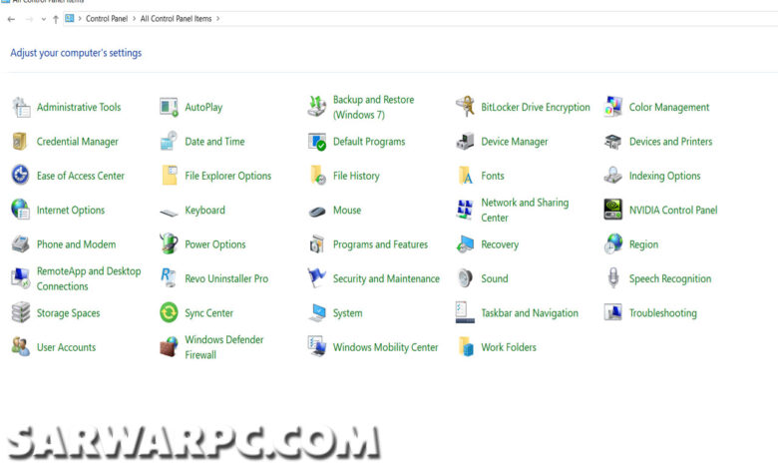Go up one level with up arrow
778x469 pixels.
coord(56,19)
